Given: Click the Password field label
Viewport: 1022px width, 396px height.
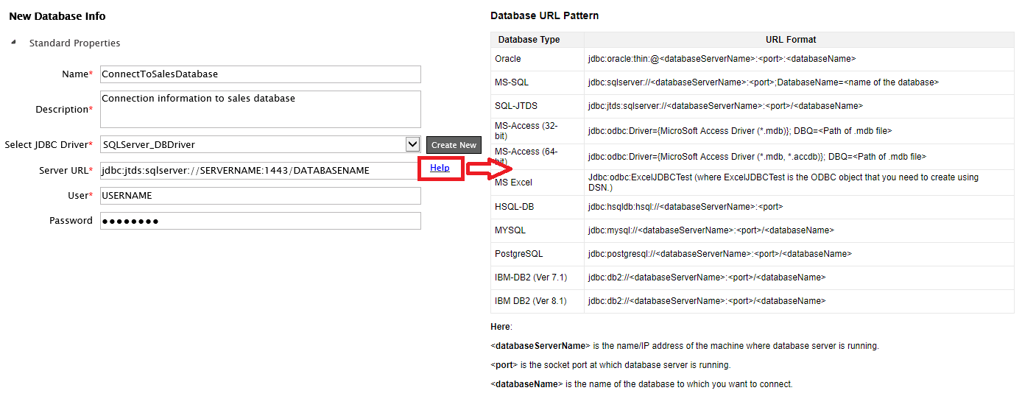Looking at the screenshot, I should pos(71,221).
